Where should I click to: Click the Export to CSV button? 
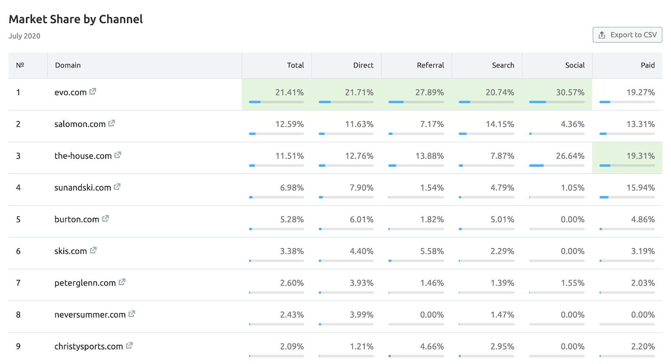coord(627,35)
